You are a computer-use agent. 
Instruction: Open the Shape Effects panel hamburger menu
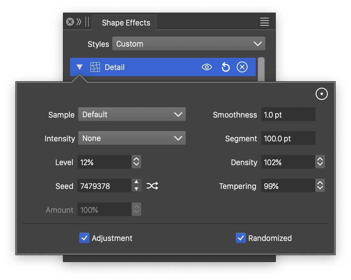click(264, 22)
